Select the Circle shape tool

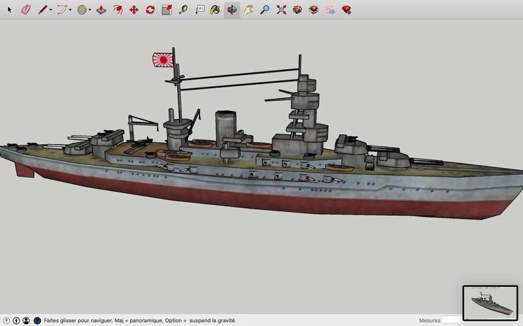tap(82, 10)
